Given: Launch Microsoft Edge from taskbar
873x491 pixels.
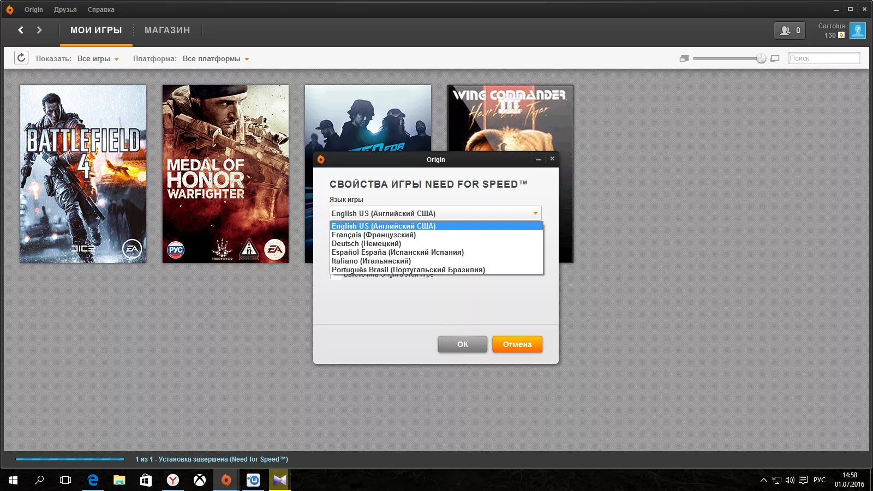Looking at the screenshot, I should click(93, 480).
